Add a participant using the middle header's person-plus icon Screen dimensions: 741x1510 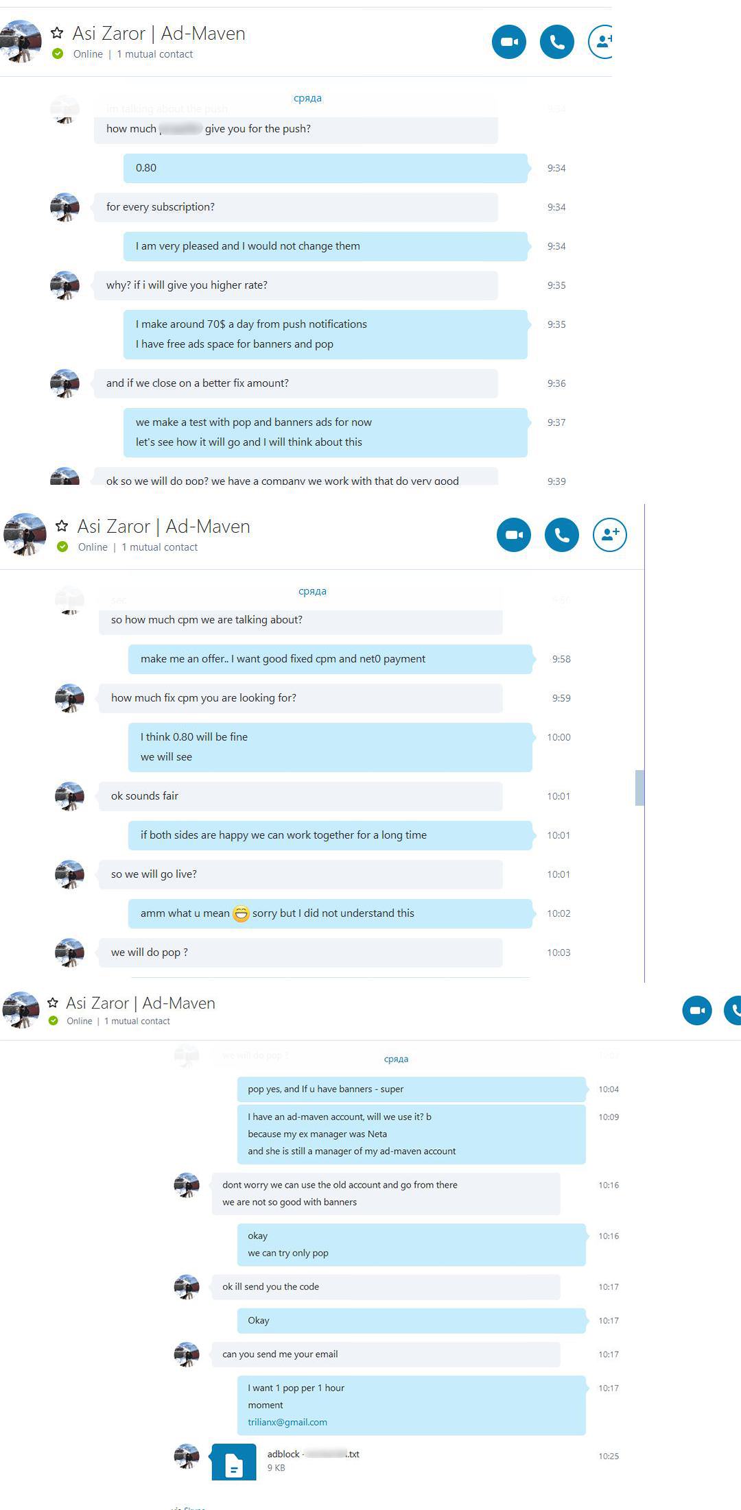point(610,535)
